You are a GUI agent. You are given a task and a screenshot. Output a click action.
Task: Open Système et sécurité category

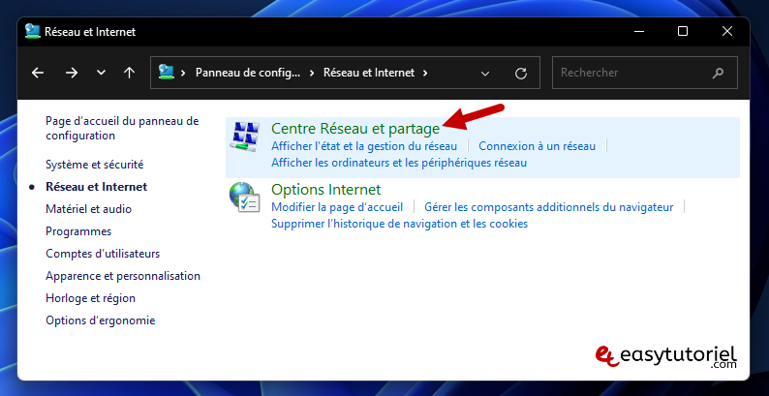[x=95, y=165]
